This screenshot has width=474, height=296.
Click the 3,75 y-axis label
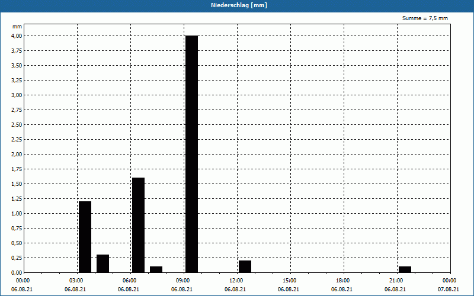pos(17,50)
